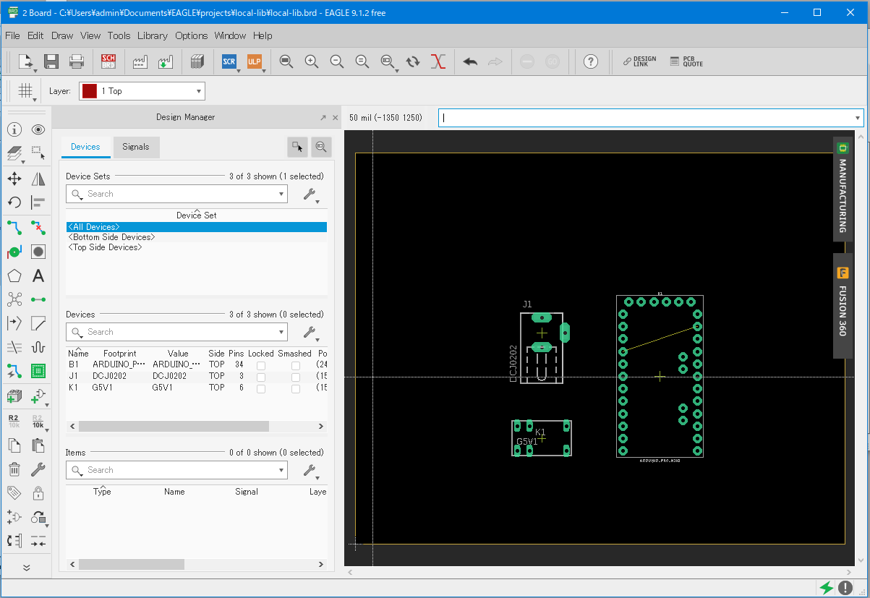Viewport: 870px width, 598px height.
Task: Select the Move tool
Action: pos(14,179)
